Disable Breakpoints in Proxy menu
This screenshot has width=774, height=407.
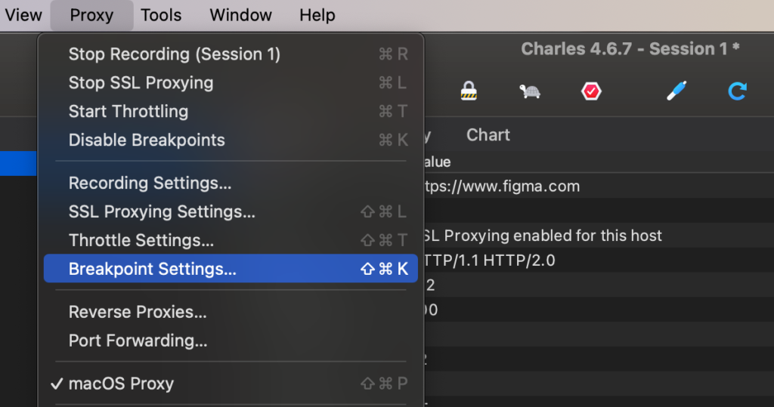147,140
